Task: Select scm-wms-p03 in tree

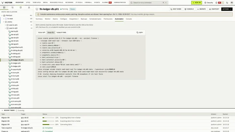Action: (16, 101)
